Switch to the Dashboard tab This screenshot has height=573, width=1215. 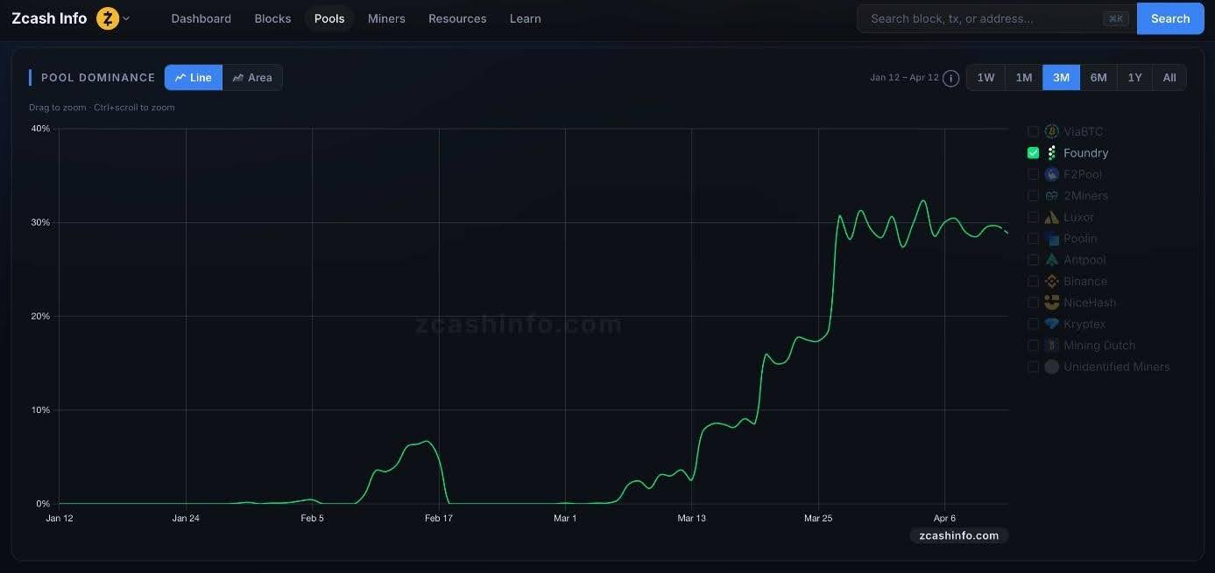(x=201, y=17)
